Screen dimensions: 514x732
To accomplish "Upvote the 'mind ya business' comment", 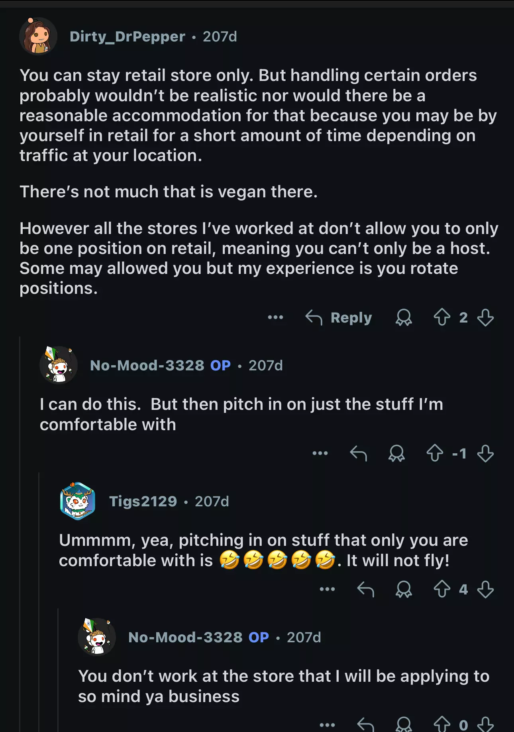I will (x=442, y=724).
